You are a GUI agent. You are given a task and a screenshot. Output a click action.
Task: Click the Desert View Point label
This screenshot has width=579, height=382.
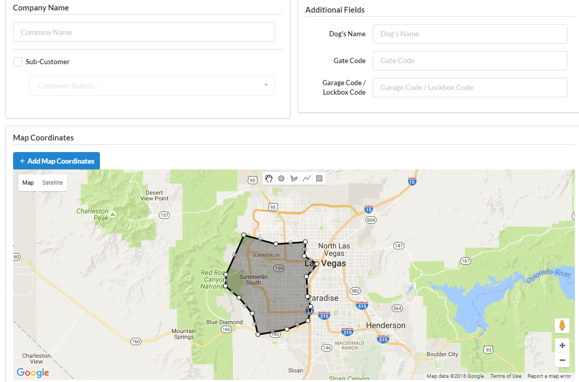(155, 195)
